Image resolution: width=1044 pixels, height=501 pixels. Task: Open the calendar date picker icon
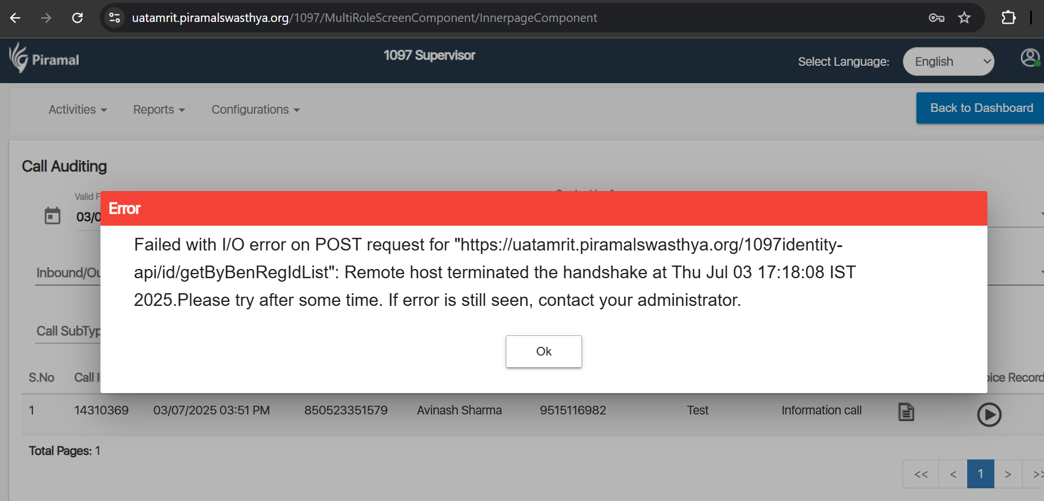53,216
